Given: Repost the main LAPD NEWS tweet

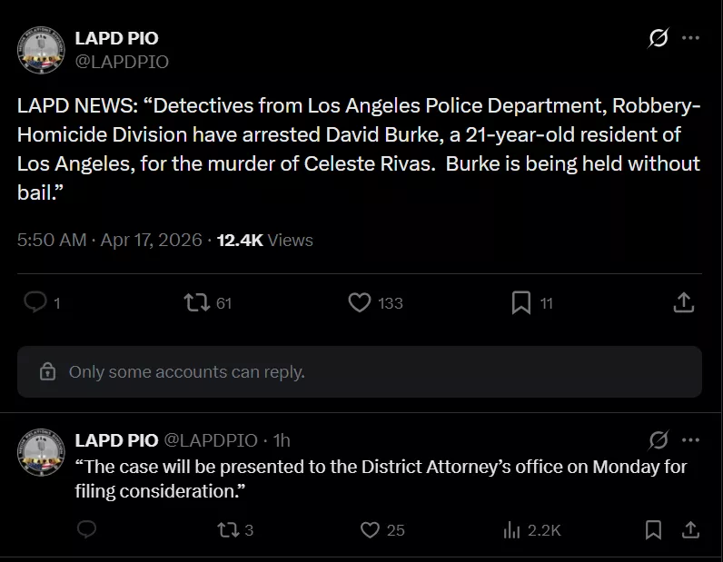Looking at the screenshot, I should 194,302.
